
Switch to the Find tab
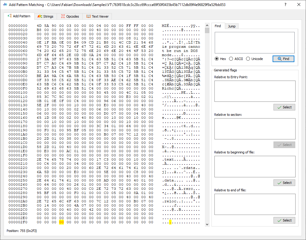[218, 26]
